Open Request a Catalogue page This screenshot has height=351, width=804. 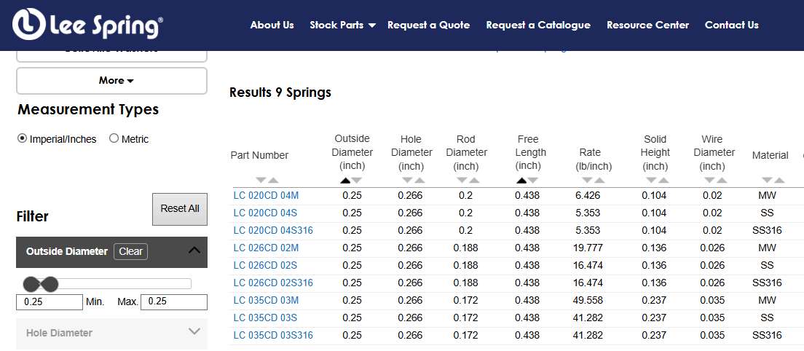(x=538, y=25)
